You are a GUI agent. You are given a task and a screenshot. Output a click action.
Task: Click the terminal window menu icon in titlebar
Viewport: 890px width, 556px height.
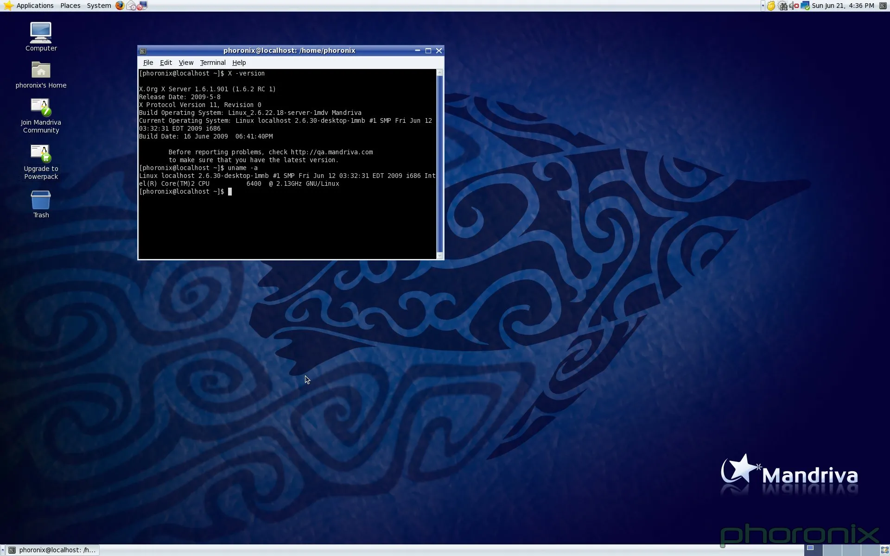click(143, 51)
